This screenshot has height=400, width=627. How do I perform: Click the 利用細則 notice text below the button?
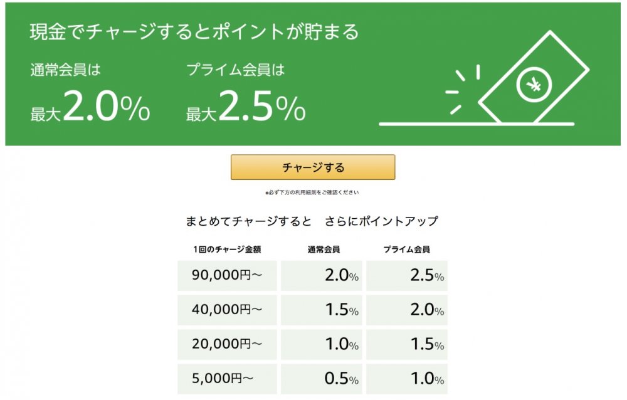tap(312, 192)
